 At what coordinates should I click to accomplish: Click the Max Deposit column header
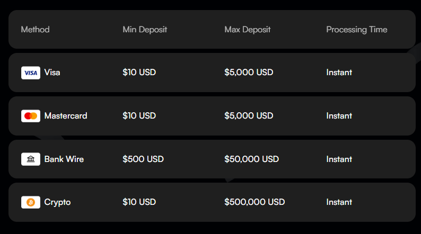248,30
